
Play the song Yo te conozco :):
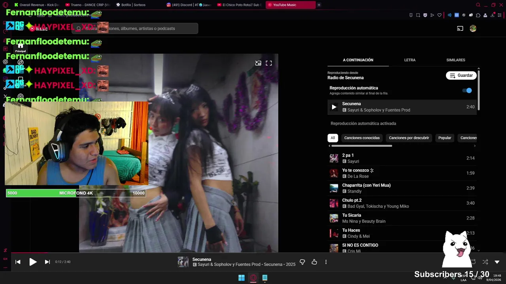coord(402,173)
